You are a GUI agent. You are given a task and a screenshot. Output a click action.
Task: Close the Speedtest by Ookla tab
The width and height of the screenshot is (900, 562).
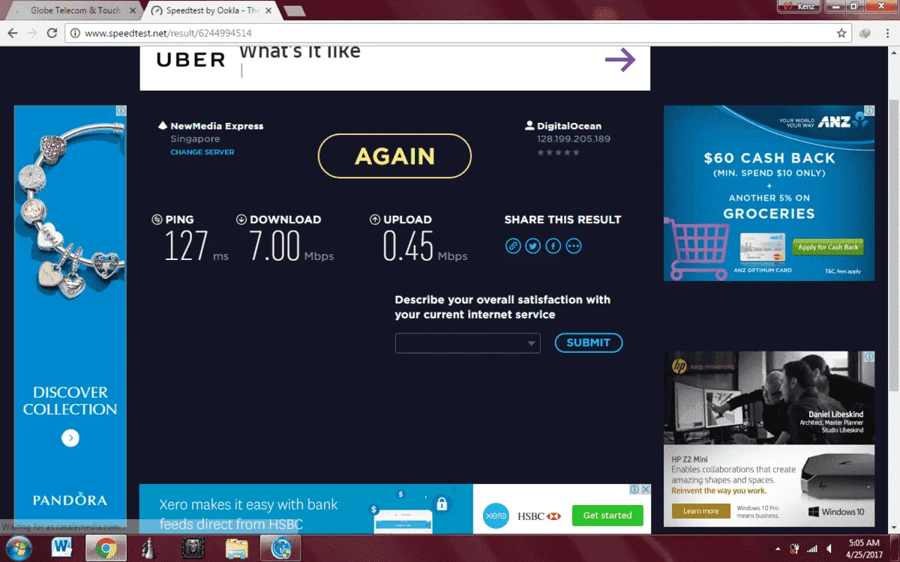pos(268,11)
